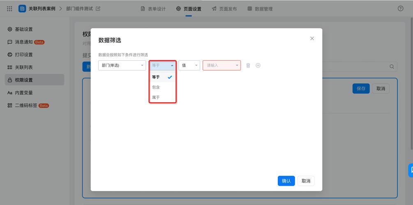Viewport: 413px width, 205px height.
Task: Open the help question mark icon
Action: click(400, 9)
